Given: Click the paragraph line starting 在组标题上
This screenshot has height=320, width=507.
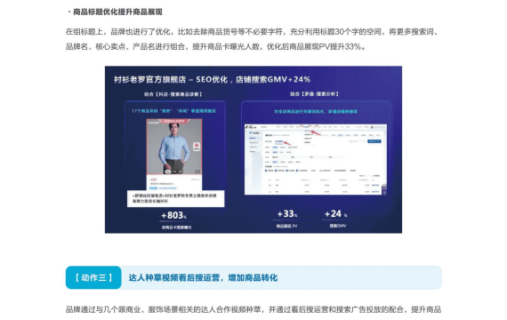Looking at the screenshot, I should click(253, 32).
